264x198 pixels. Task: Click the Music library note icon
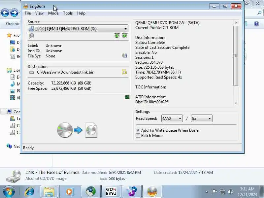point(13,84)
